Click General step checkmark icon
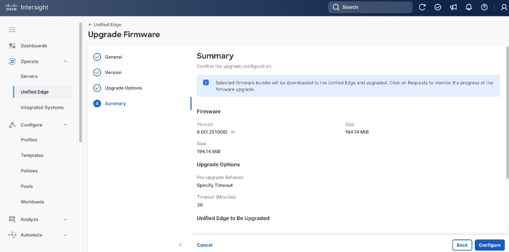Image resolution: width=509 pixels, height=252 pixels. (97, 57)
